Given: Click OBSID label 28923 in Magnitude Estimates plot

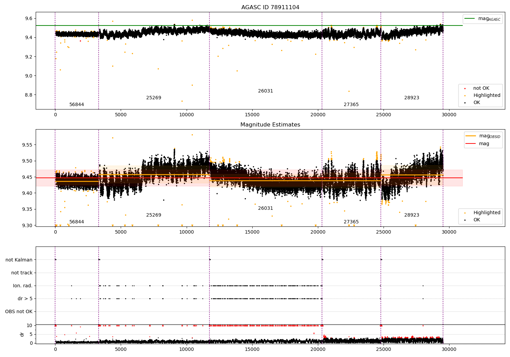Looking at the screenshot, I should click(x=412, y=215).
